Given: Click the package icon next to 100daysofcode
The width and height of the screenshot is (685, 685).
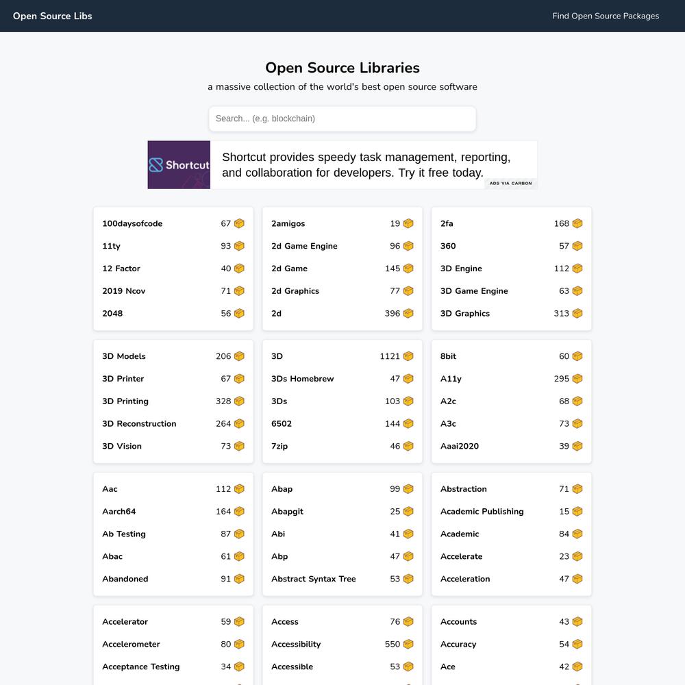Looking at the screenshot, I should (x=239, y=224).
